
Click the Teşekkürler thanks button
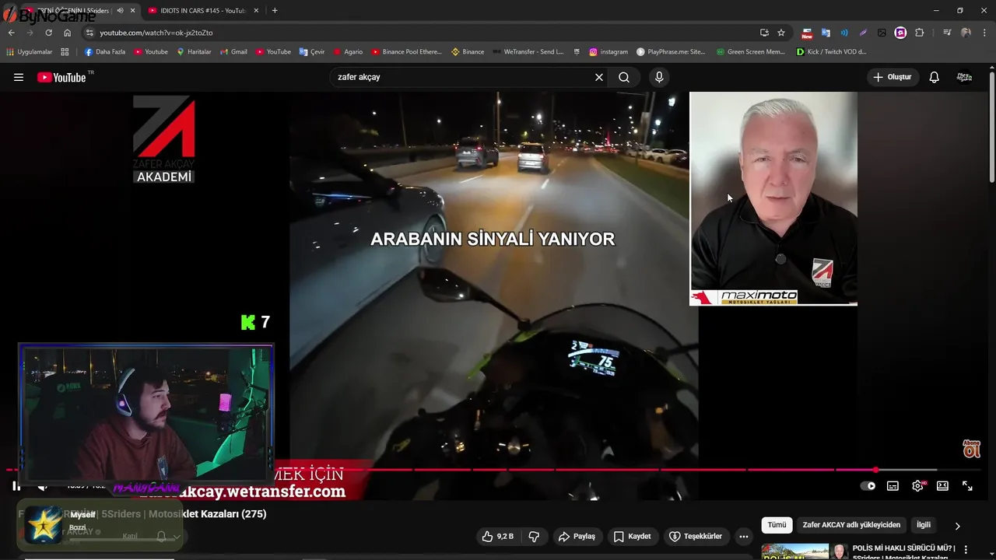[696, 537]
